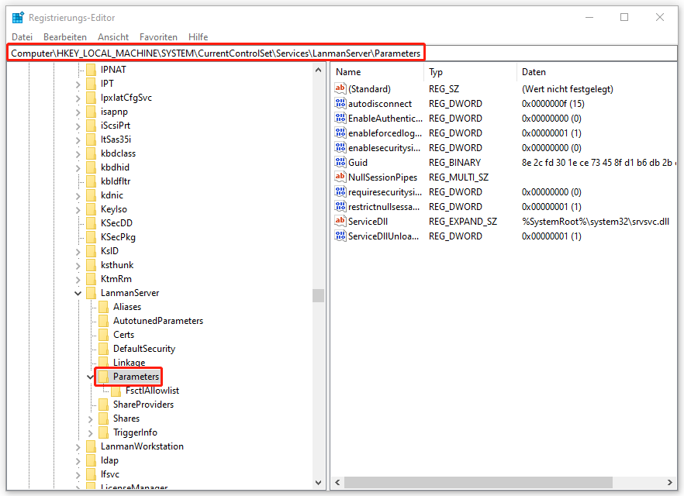The width and height of the screenshot is (684, 496).
Task: Click 'REG_BINARY' type cell
Action: tap(454, 163)
